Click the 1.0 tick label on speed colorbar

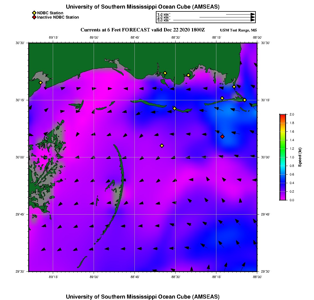click(291, 157)
